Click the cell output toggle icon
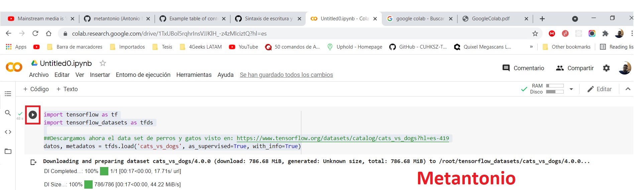This screenshot has width=634, height=190. [x=33, y=162]
